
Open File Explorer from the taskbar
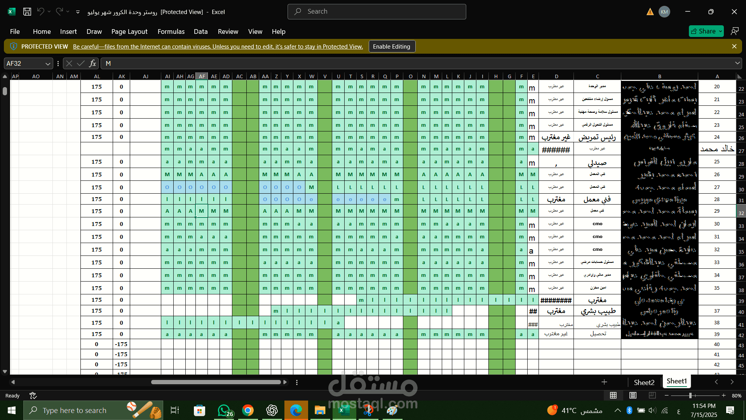click(x=320, y=410)
